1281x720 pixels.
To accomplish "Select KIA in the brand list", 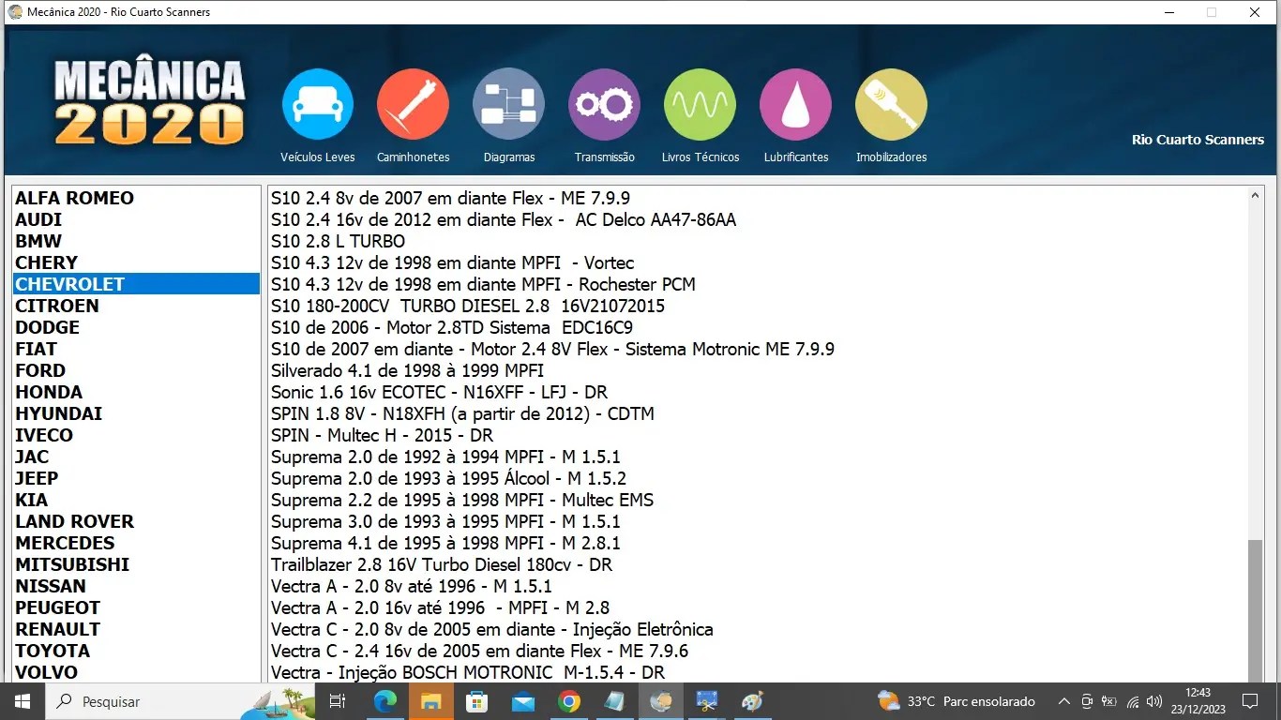I will [136, 500].
